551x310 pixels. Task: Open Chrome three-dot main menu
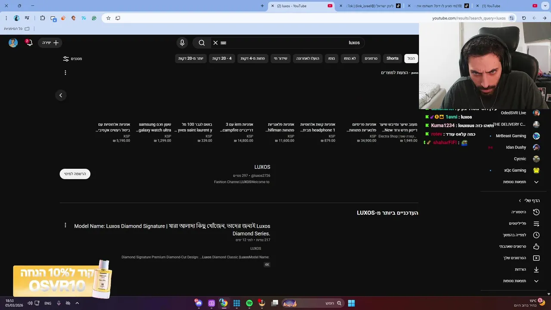(6, 18)
